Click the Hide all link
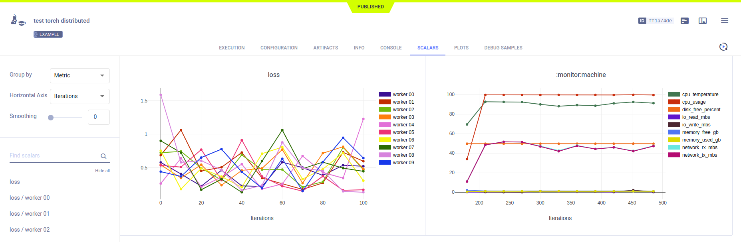 click(102, 171)
